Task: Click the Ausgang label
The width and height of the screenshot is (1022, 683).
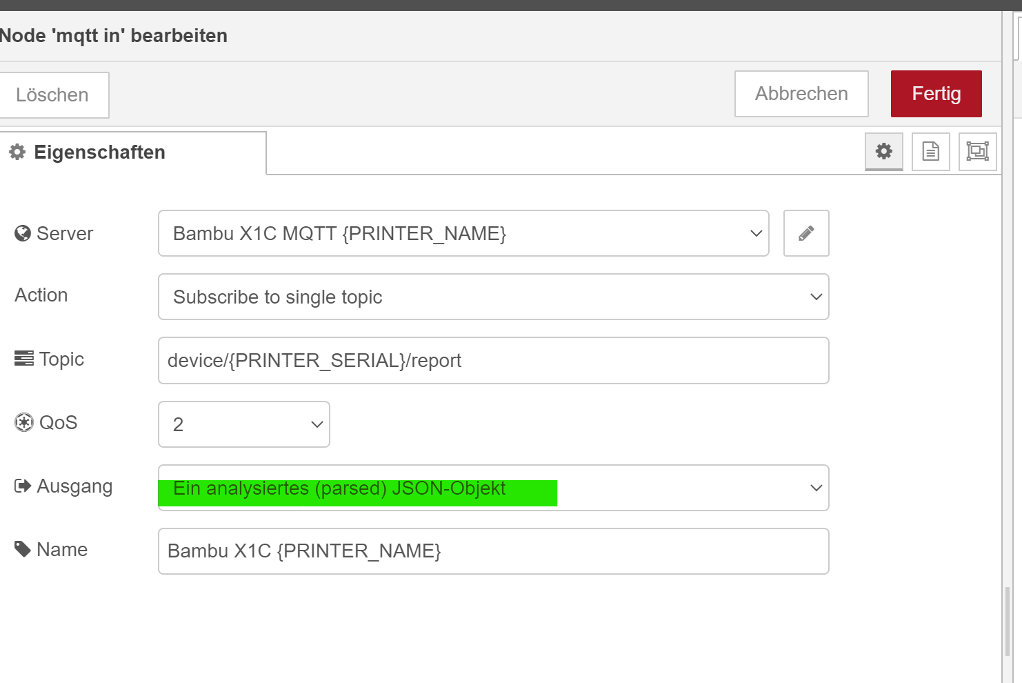Action: coord(63,486)
